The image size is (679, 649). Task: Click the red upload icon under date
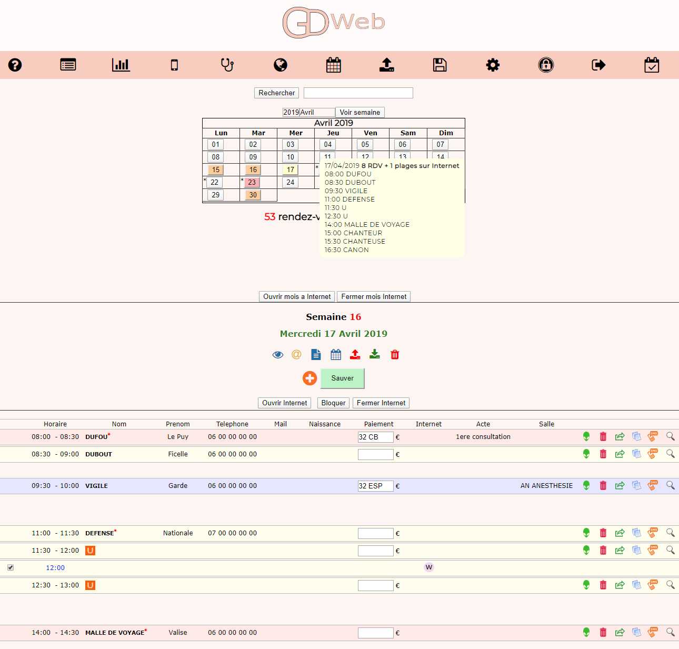(x=355, y=354)
